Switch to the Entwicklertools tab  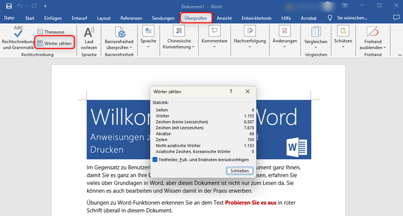point(256,18)
